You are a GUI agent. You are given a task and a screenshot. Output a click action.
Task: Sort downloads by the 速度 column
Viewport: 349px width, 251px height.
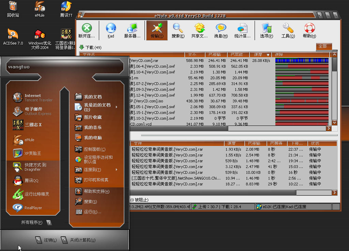point(260,55)
